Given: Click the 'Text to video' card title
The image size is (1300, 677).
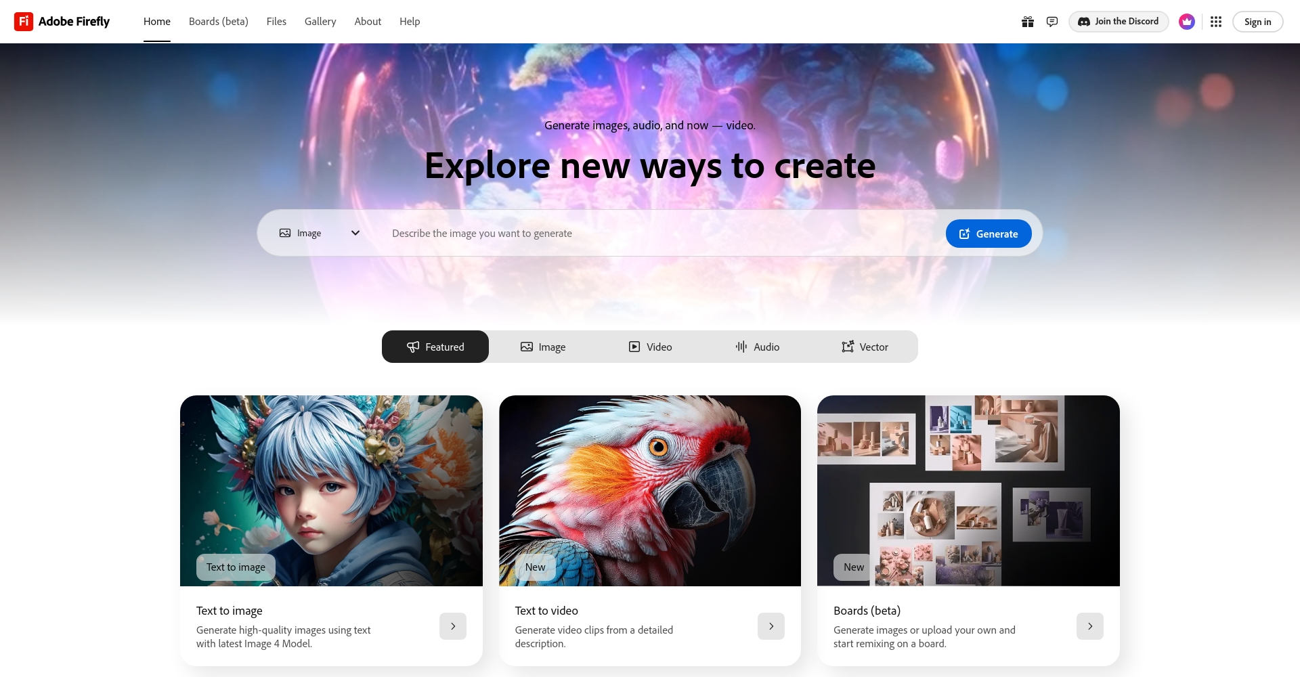Looking at the screenshot, I should (x=546, y=611).
